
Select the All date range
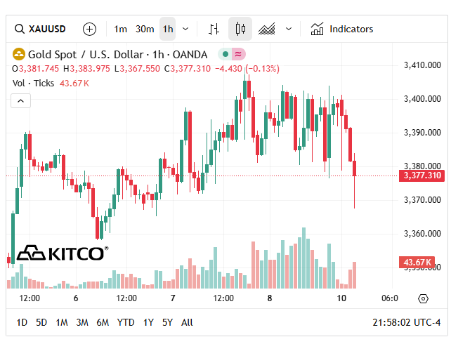[187, 322]
